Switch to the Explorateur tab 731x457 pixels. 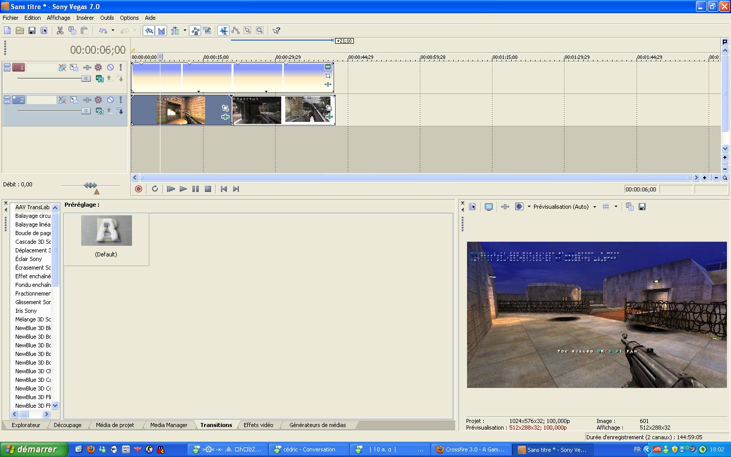[26, 425]
